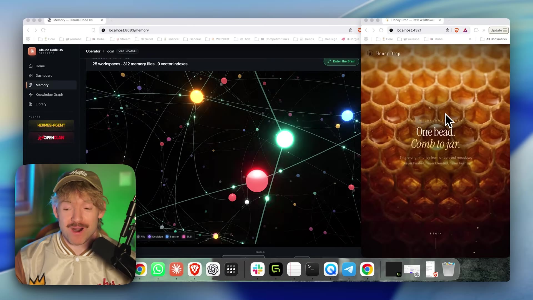Select the Memory sidebar menu item
Screen dimensions: 533x300
pos(51,85)
